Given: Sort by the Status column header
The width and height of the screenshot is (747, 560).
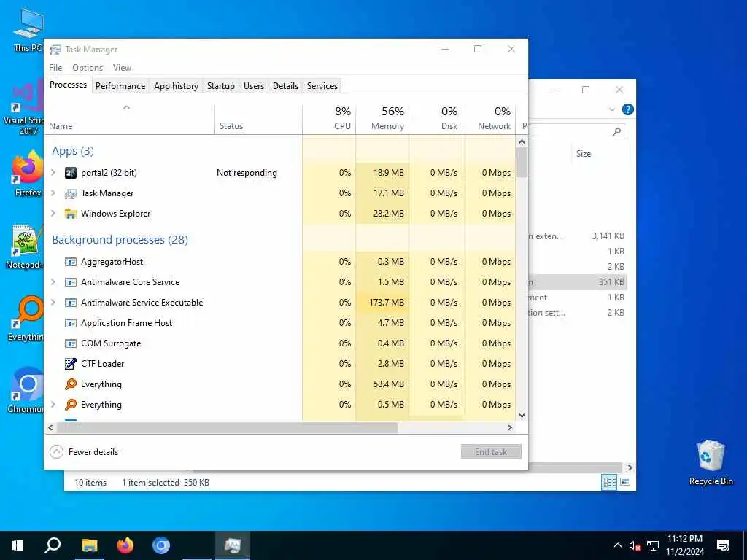Looking at the screenshot, I should coord(259,119).
